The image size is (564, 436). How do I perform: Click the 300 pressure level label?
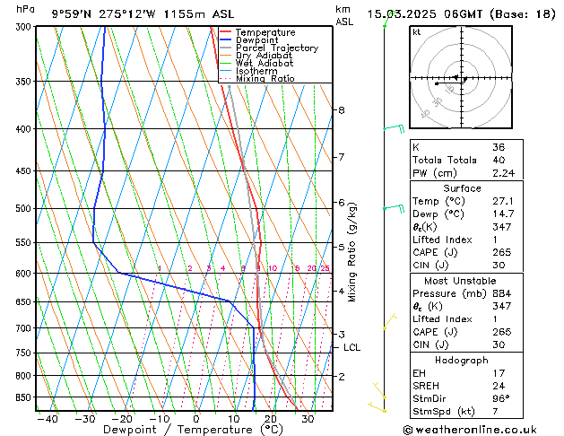[x=25, y=27]
